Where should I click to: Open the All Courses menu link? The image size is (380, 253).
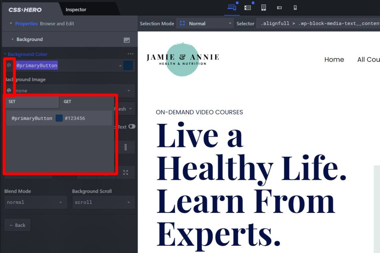(x=369, y=60)
